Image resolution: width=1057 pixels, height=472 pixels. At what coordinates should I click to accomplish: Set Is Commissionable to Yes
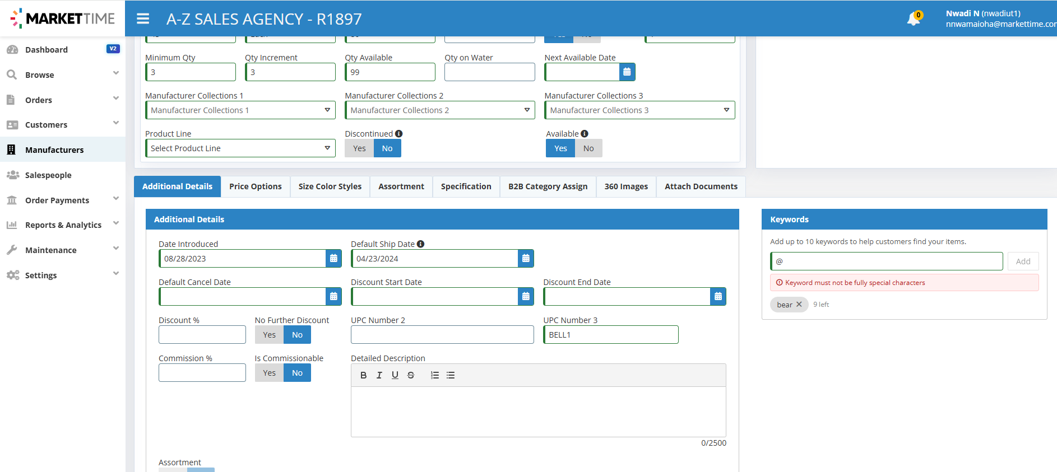pyautogui.click(x=269, y=373)
